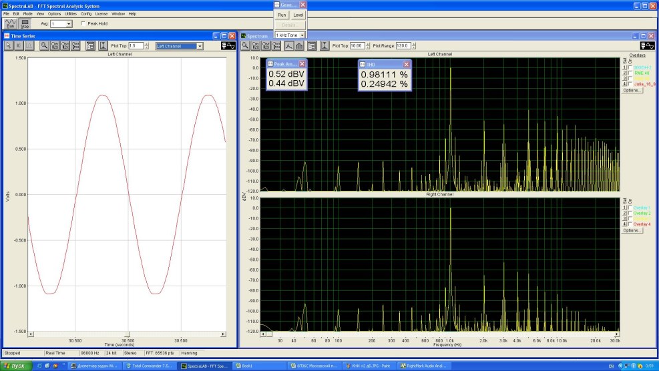Open the 1 kHz Tone dropdown
The width and height of the screenshot is (659, 371).
pyautogui.click(x=302, y=35)
